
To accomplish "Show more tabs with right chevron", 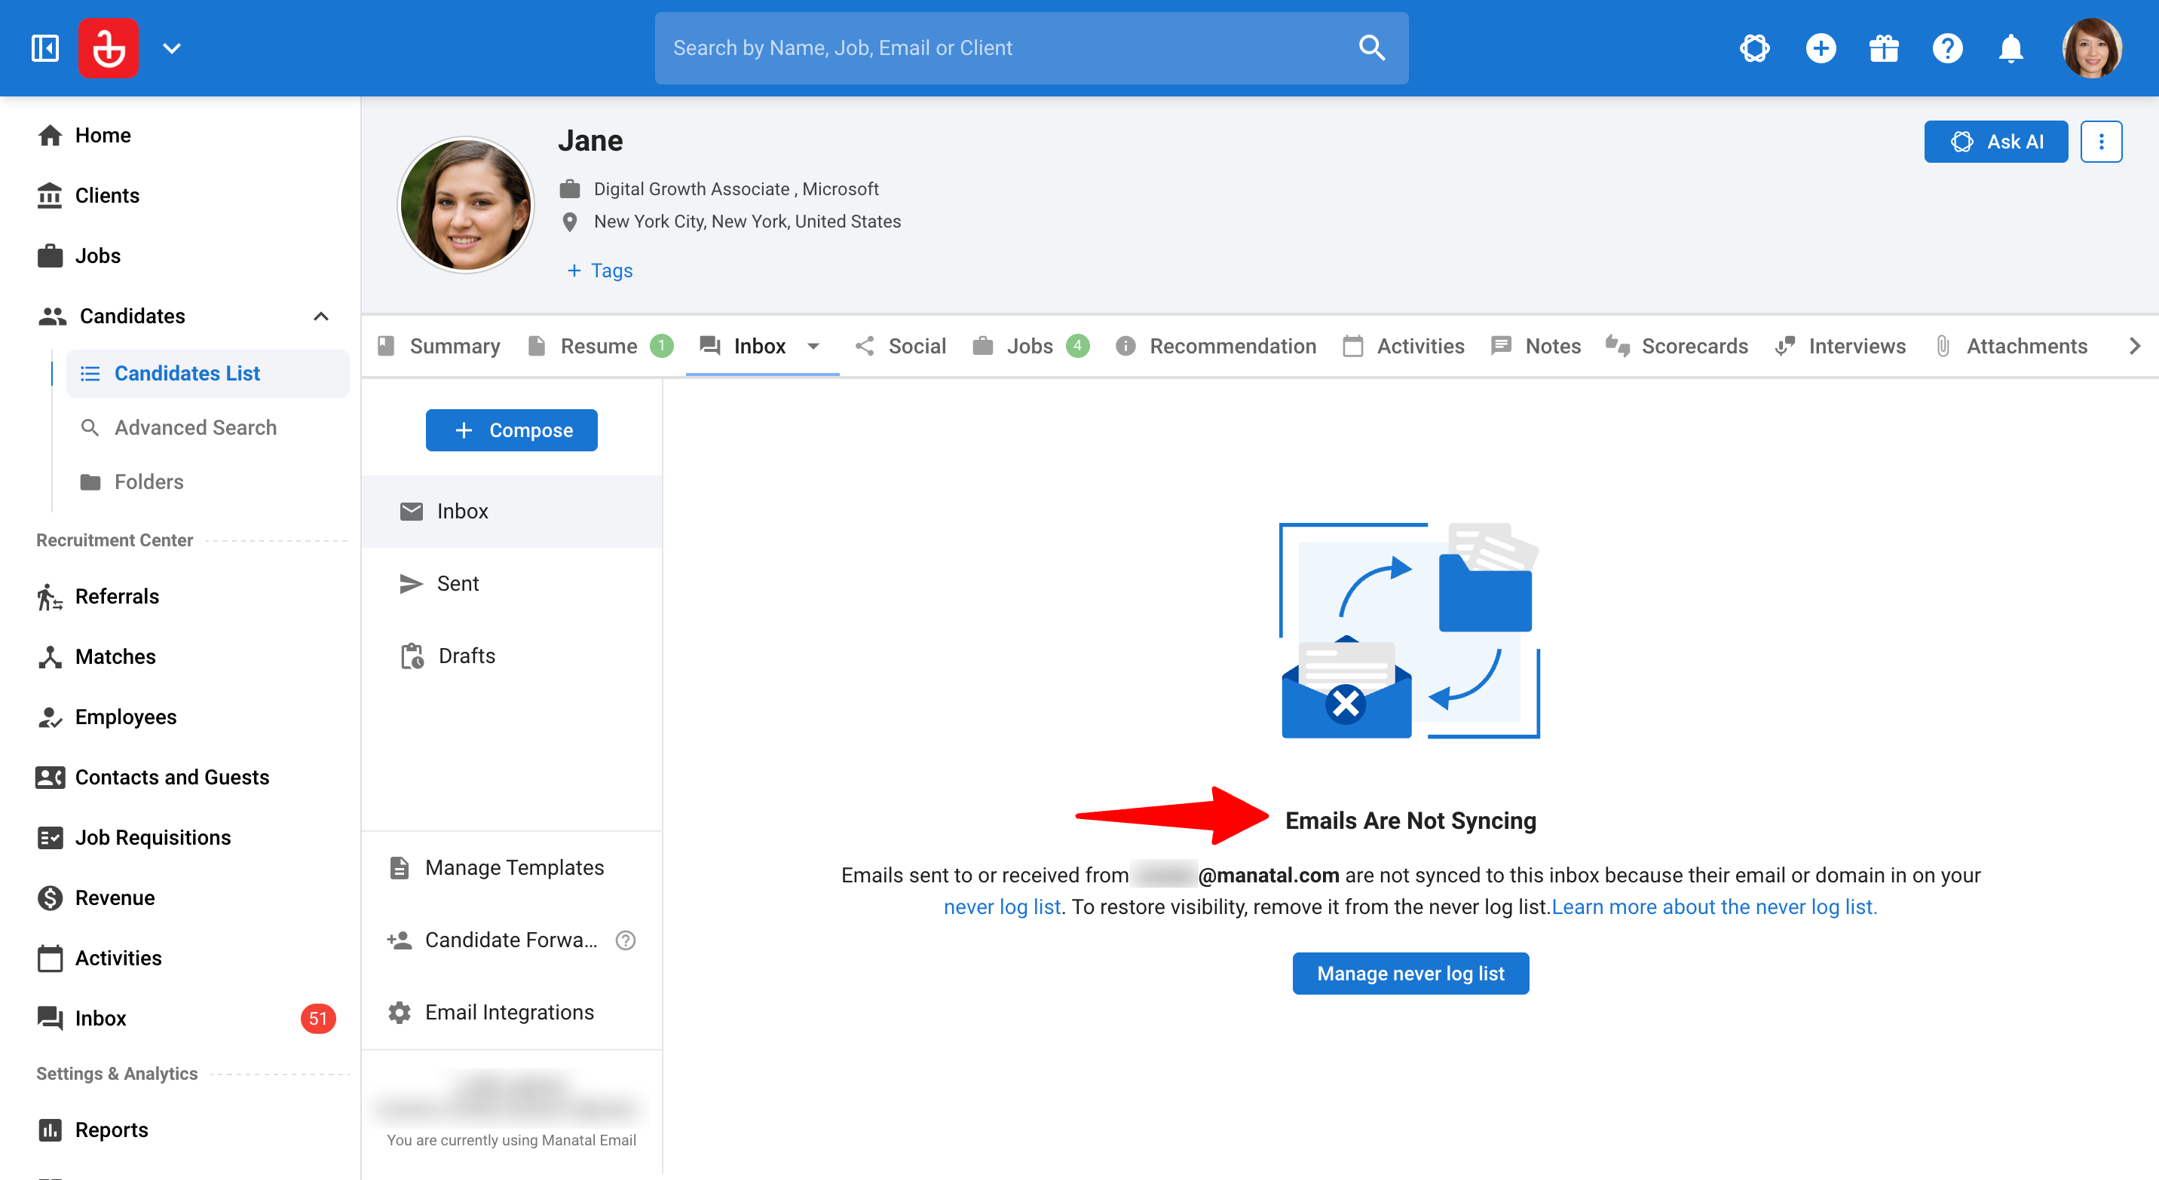I will tap(2133, 346).
